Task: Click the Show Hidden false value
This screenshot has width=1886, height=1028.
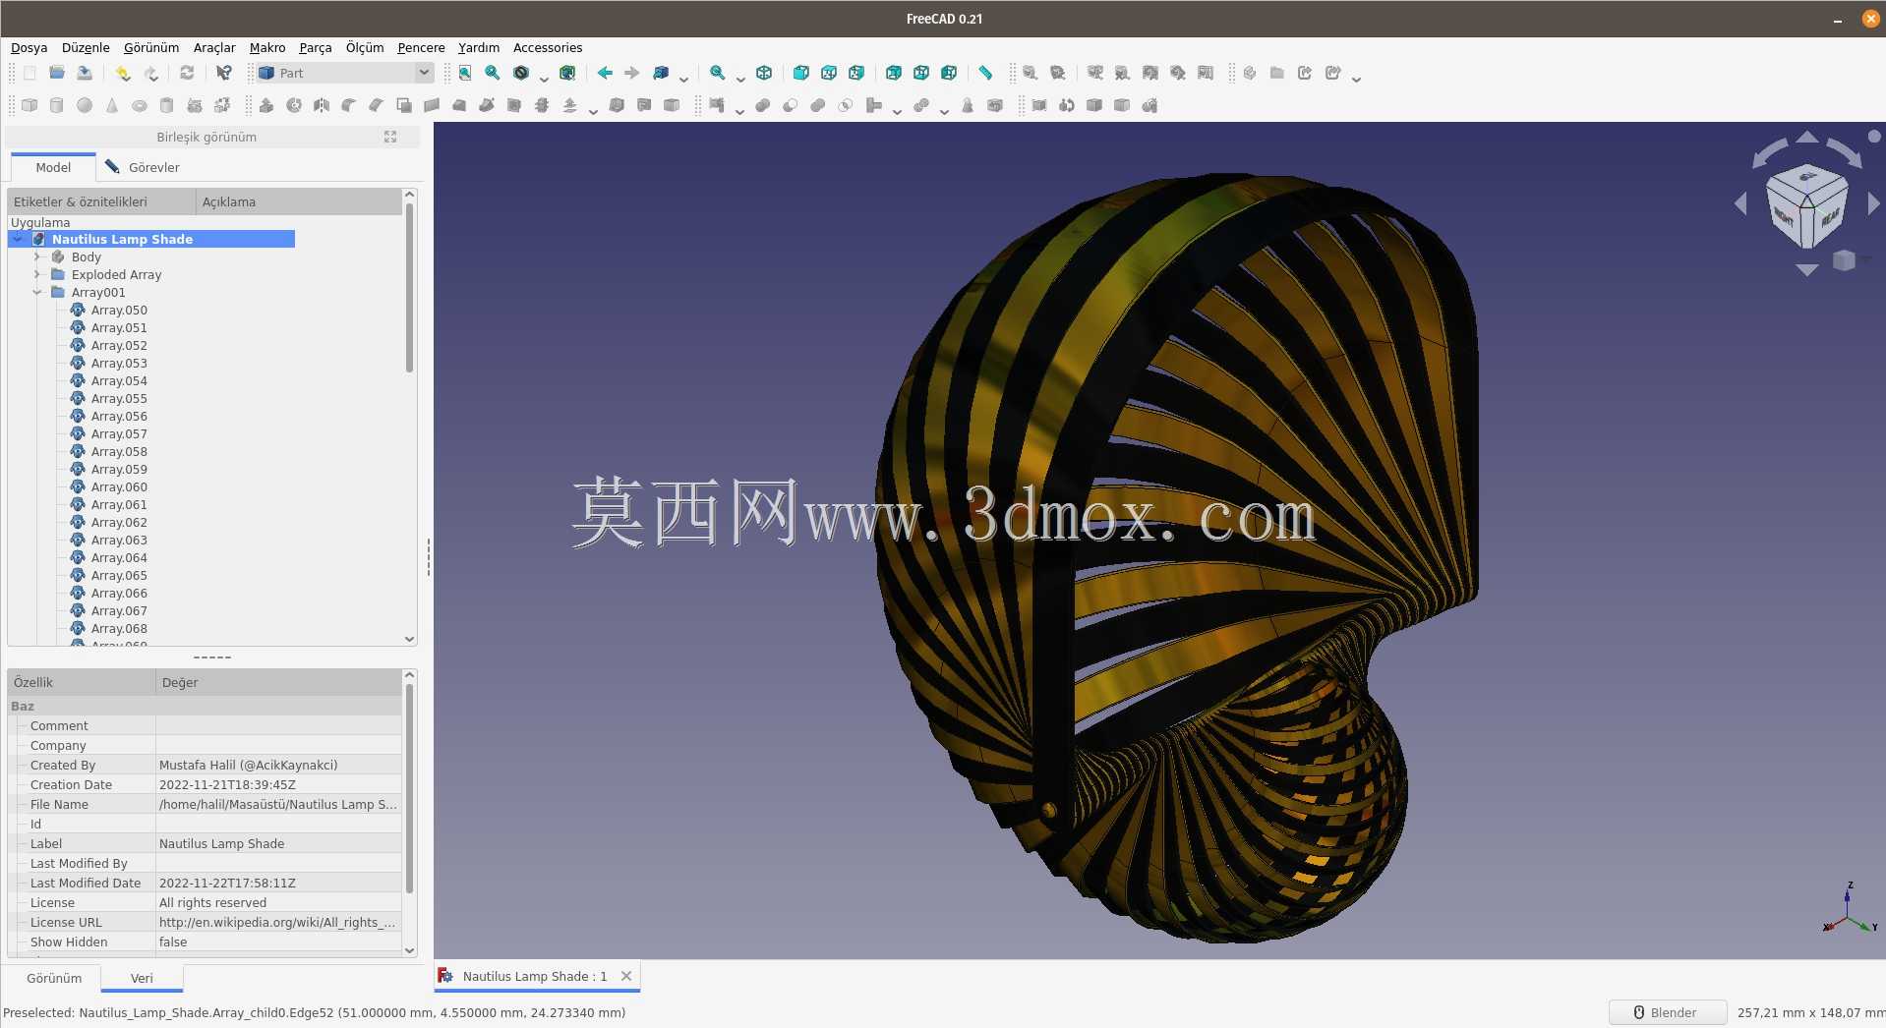Action: pyautogui.click(x=278, y=942)
